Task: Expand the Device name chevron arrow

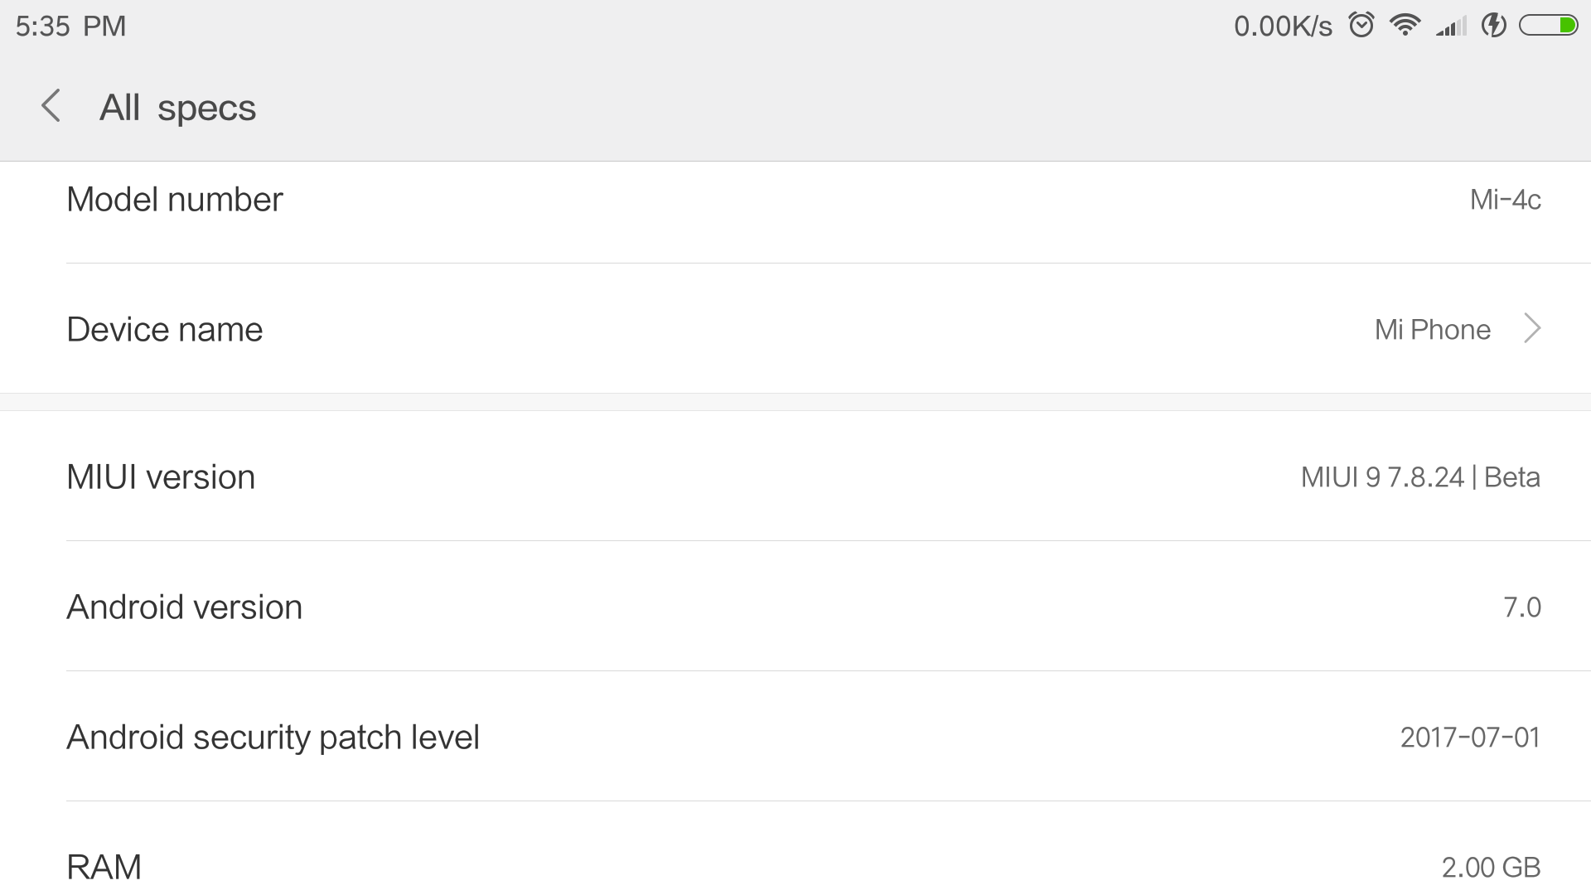Action: 1532,329
